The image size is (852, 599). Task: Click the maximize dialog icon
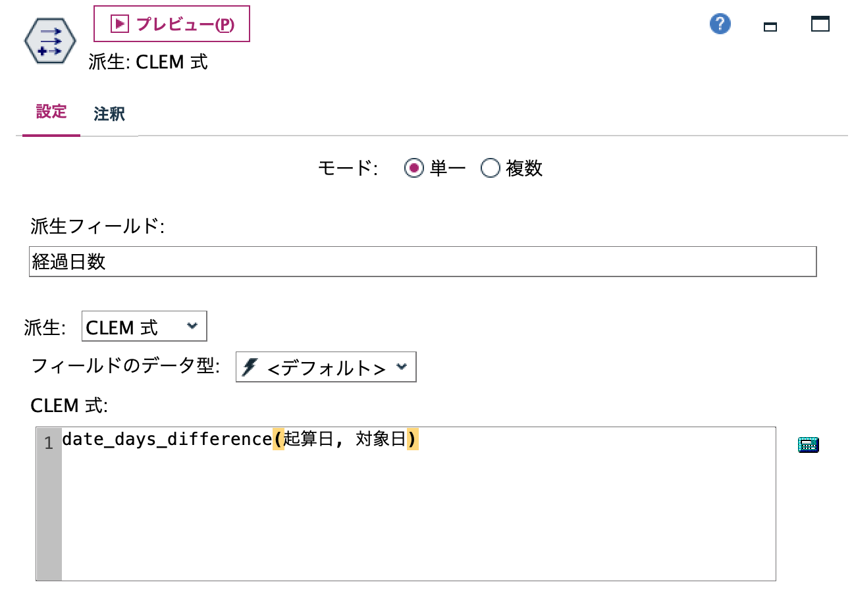coord(819,24)
